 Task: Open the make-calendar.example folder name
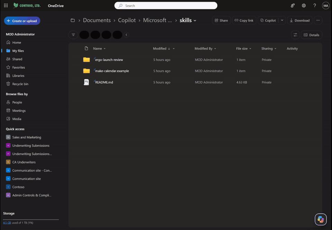pos(112,71)
